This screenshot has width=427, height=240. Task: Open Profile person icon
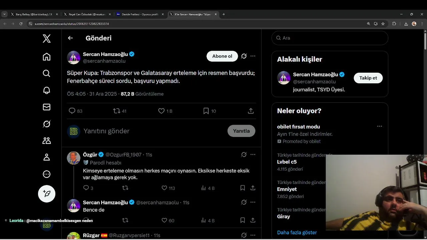tap(47, 157)
